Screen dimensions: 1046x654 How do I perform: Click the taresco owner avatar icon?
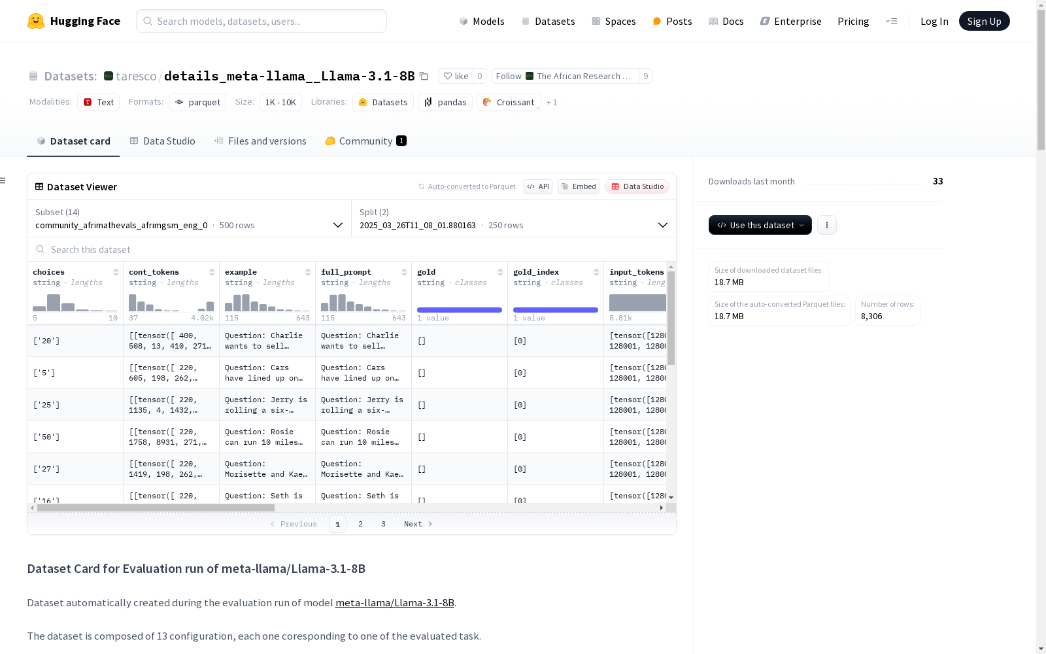(109, 76)
